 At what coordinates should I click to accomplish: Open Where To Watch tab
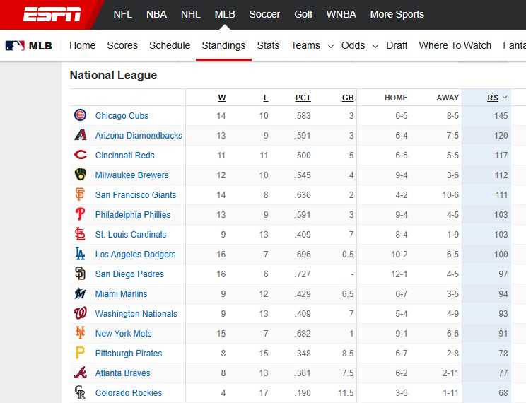click(x=455, y=45)
